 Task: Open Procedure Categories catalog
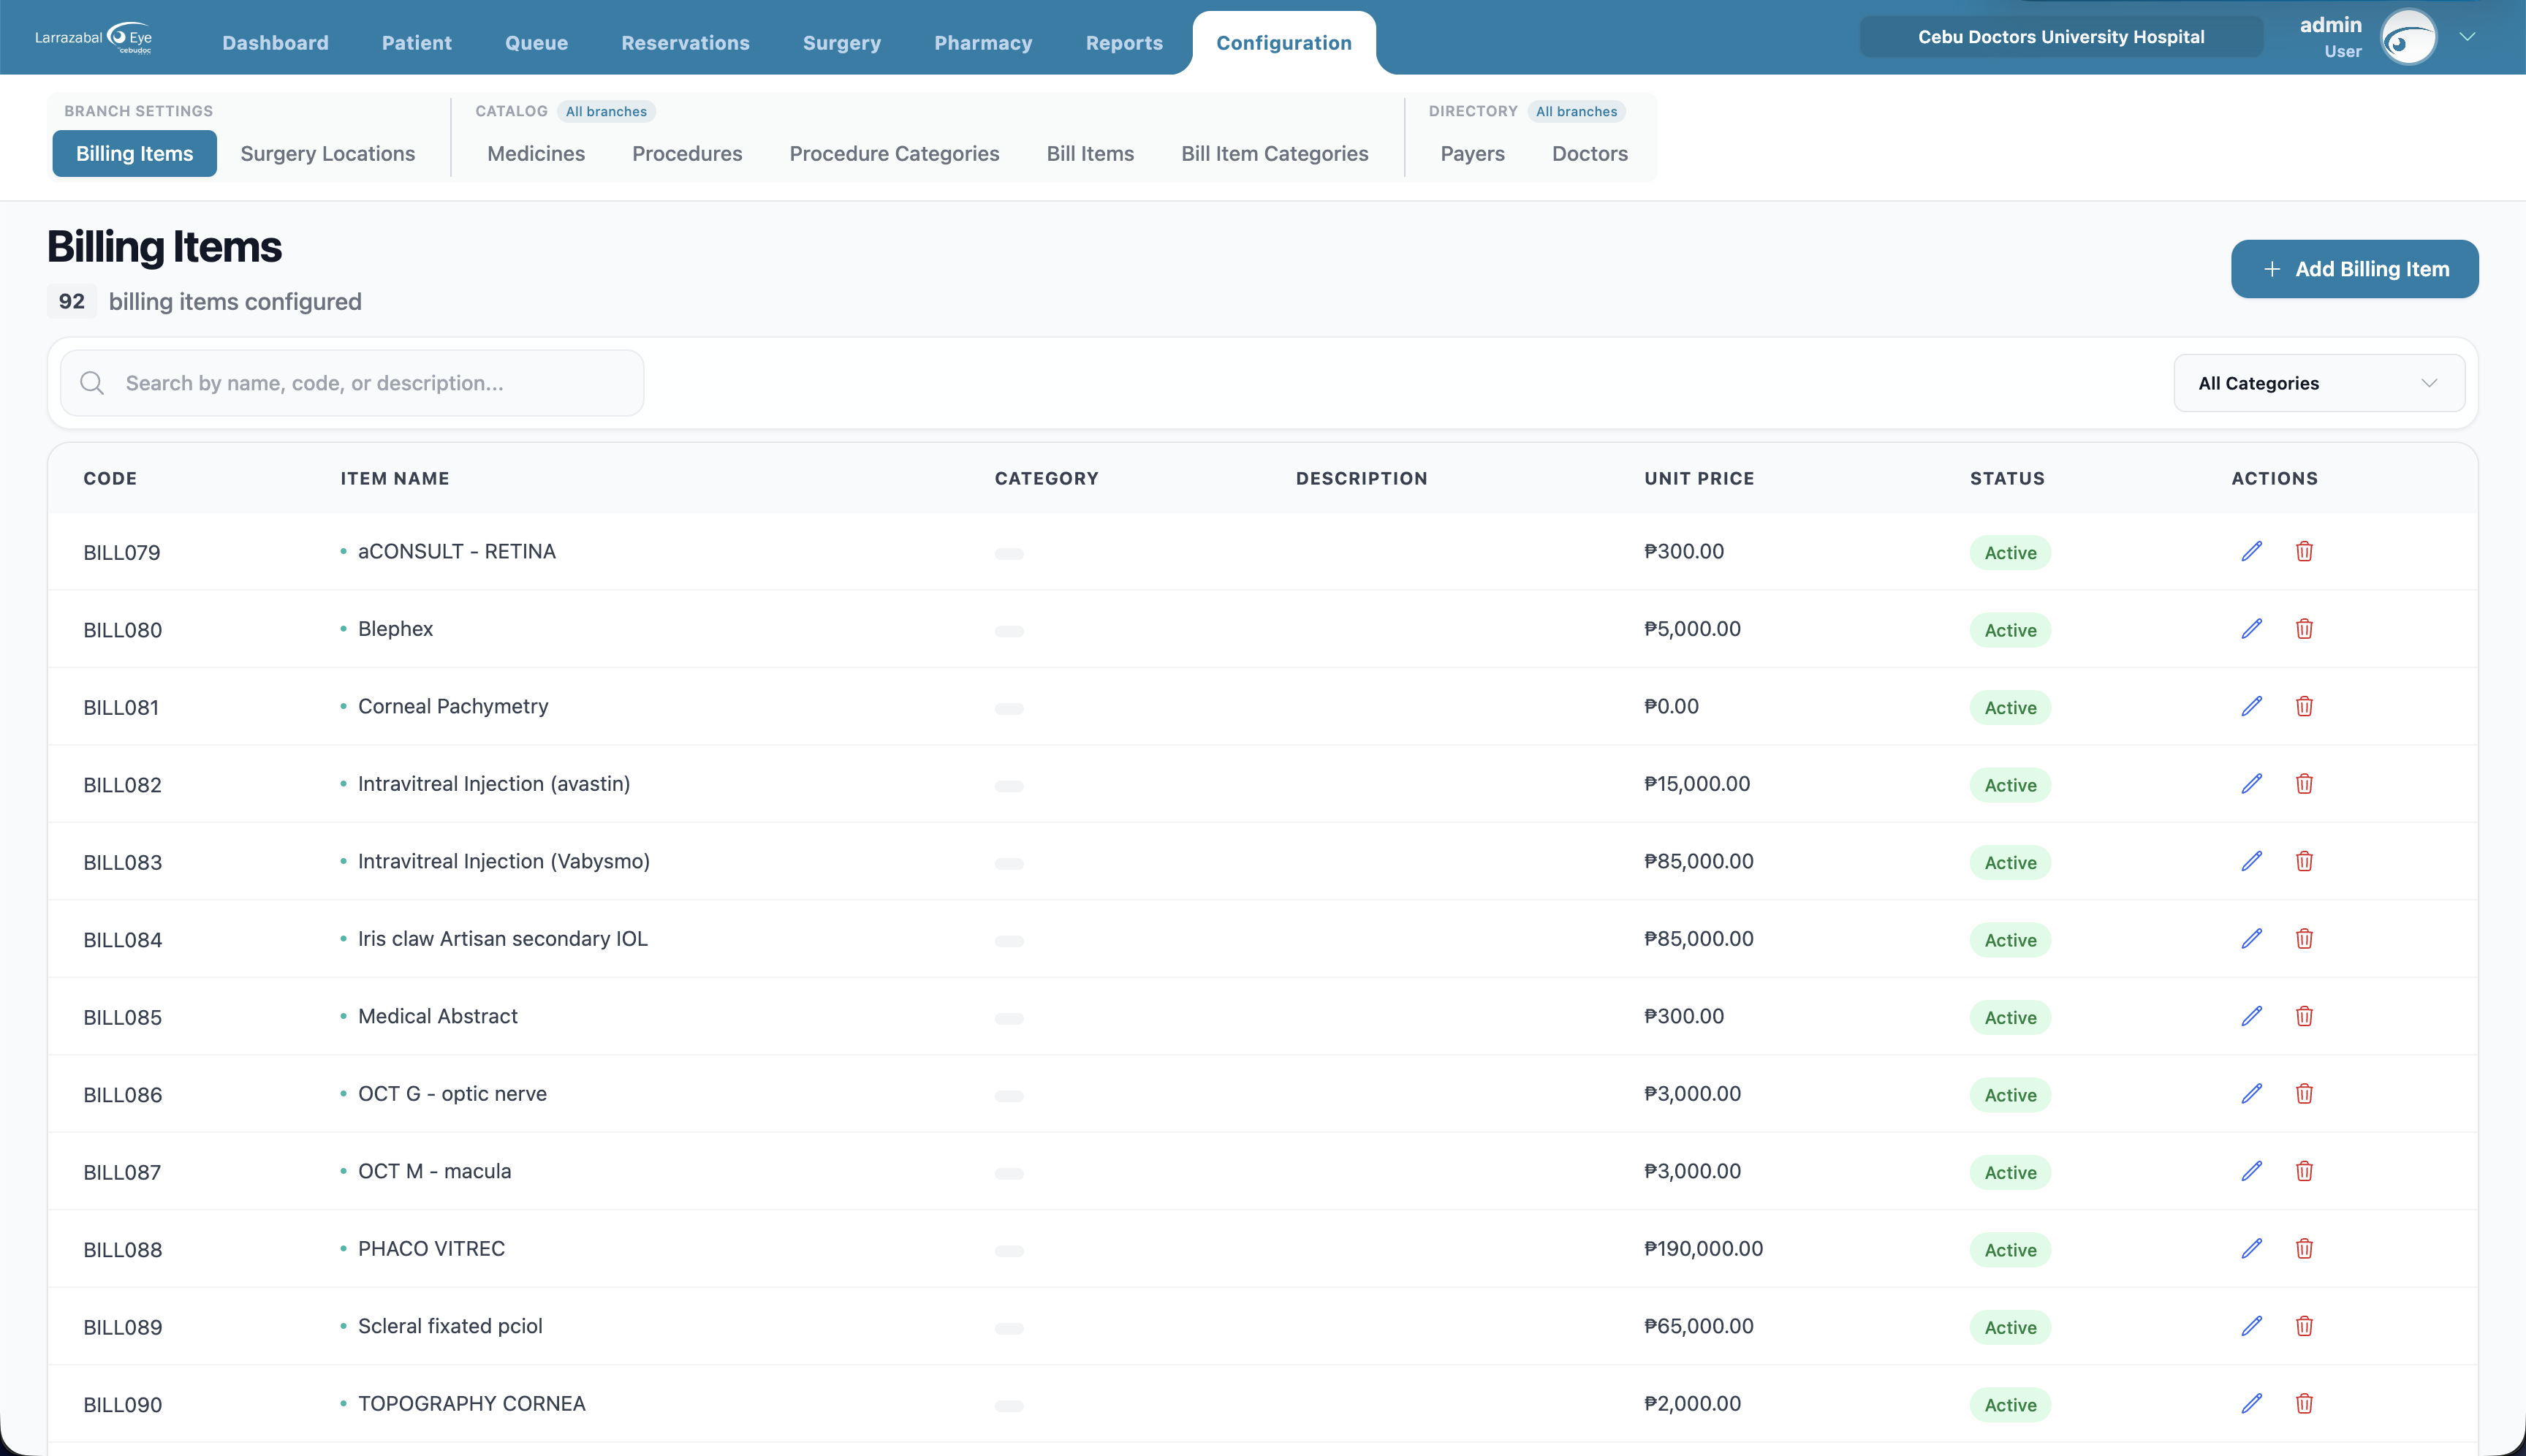click(894, 153)
